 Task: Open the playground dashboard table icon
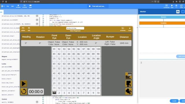pos(128,76)
